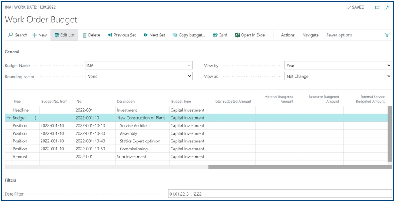
Task: Click the Sum Investment cell
Action: (x=142, y=157)
